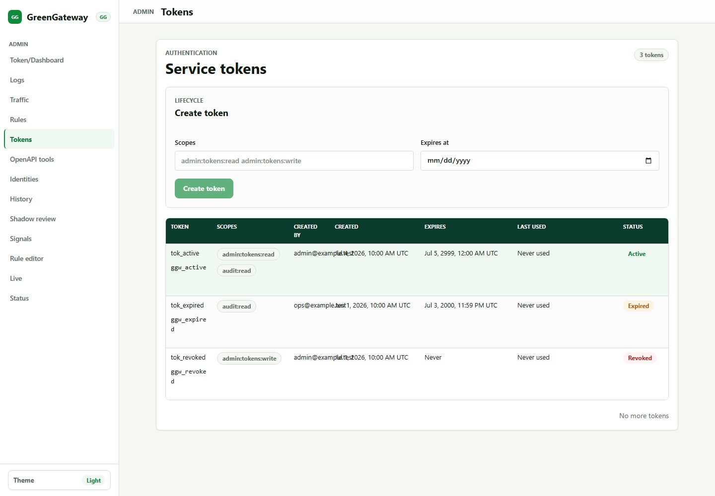Click the SCOPES column header

coord(227,227)
